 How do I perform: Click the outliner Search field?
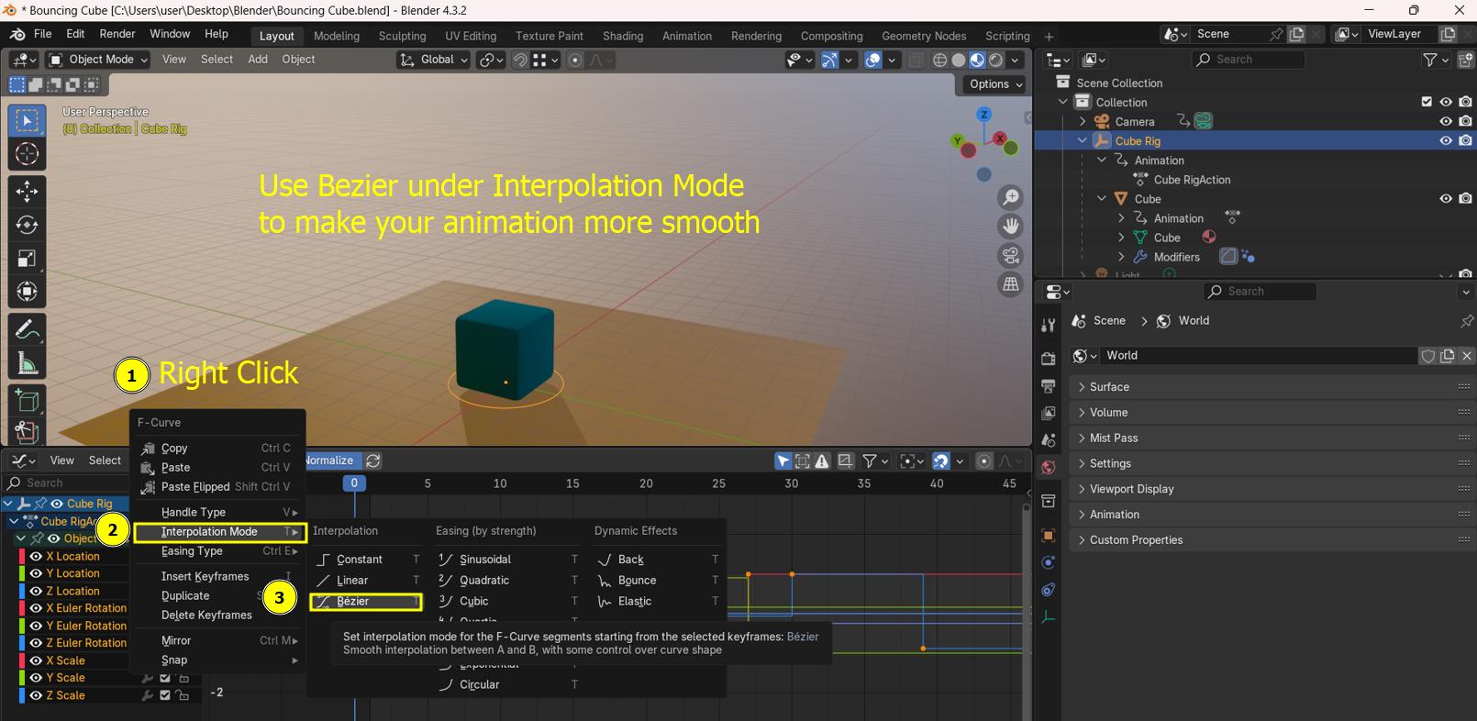(1249, 60)
